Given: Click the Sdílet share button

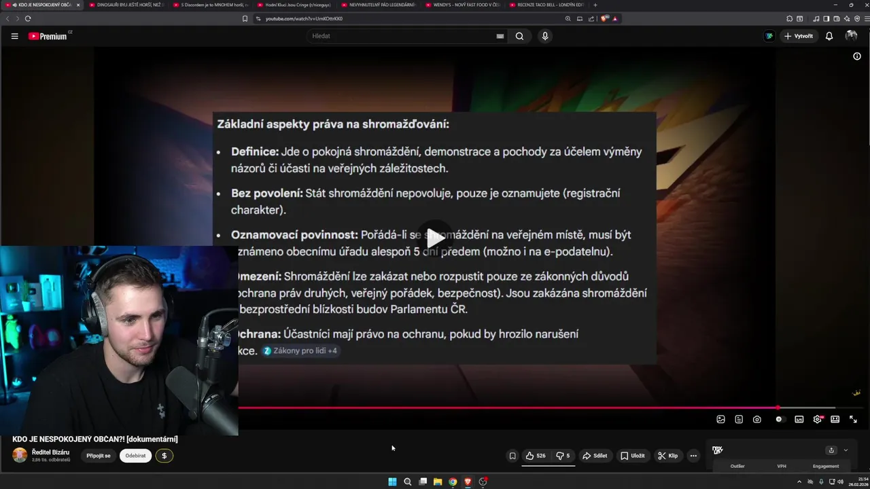Looking at the screenshot, I should point(595,456).
